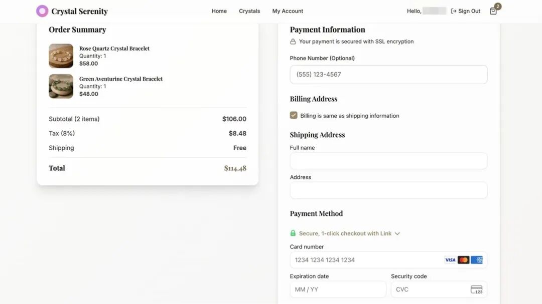Click the American Express logo
The width and height of the screenshot is (542, 304).
click(x=477, y=260)
